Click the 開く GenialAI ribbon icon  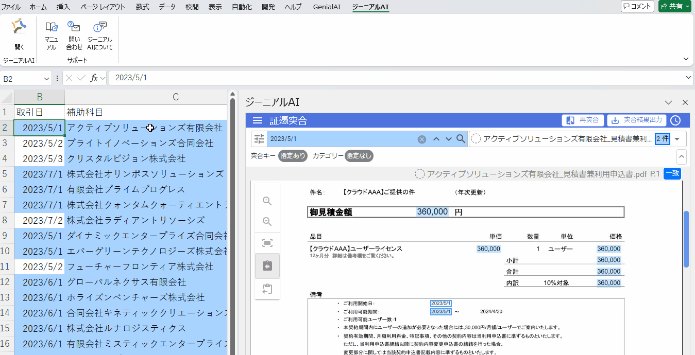(x=19, y=35)
